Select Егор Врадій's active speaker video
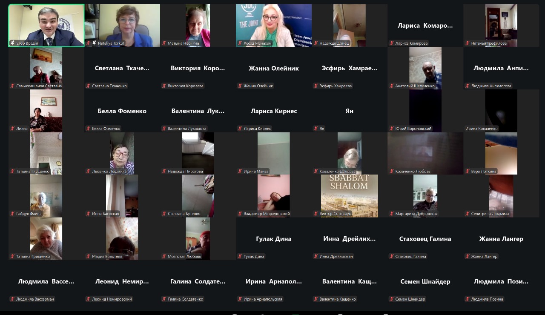Viewport: 545px width, 315px height. pos(46,23)
